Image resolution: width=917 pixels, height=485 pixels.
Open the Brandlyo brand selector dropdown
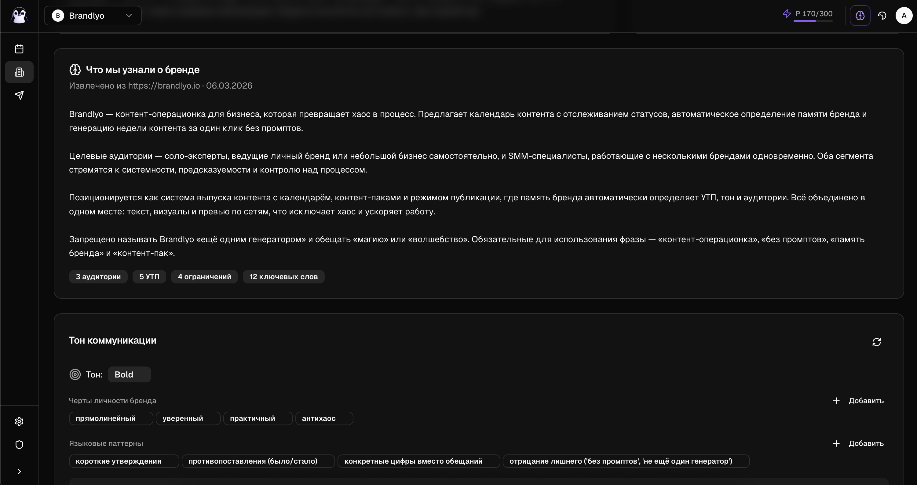93,16
